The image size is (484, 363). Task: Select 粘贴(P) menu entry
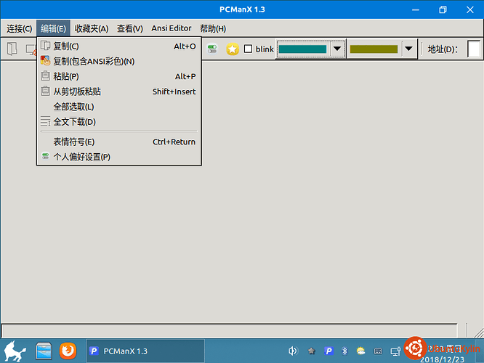click(119, 76)
